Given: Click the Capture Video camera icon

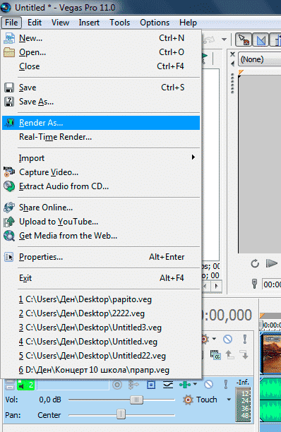Looking at the screenshot, I should (9, 172).
